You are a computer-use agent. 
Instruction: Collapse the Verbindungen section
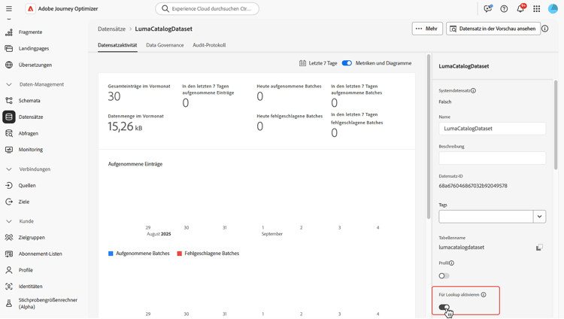coord(9,169)
